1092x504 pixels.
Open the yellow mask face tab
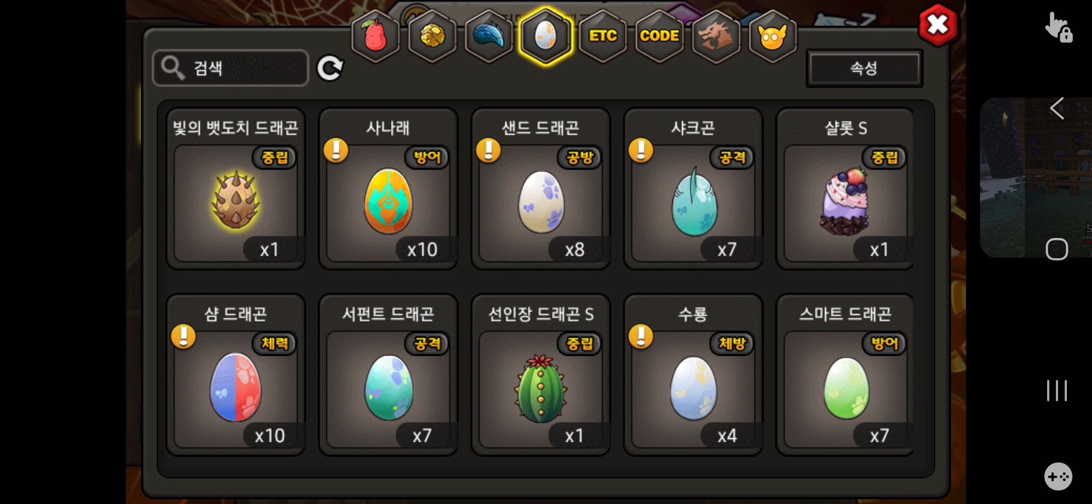(x=773, y=36)
